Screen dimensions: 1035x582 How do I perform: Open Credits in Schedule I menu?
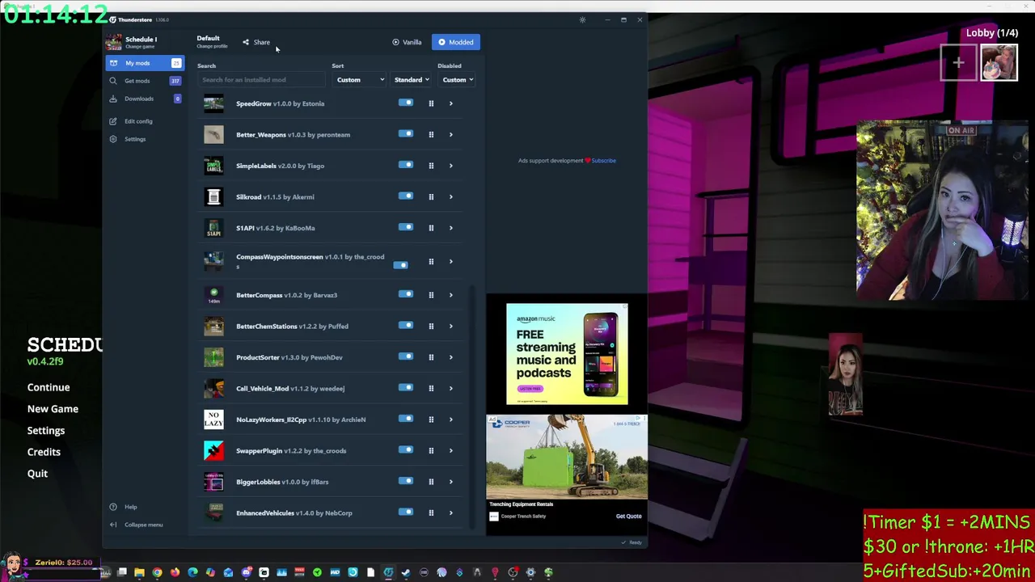click(x=44, y=452)
